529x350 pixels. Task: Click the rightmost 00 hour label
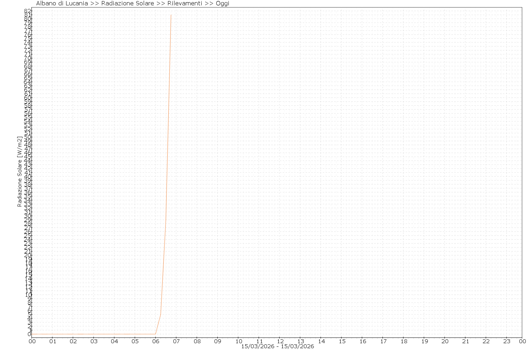pyautogui.click(x=523, y=341)
